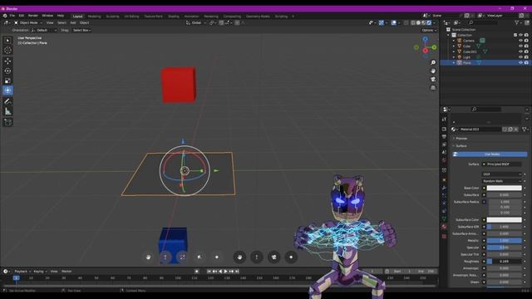
Task: Select the Move tool
Action: (x=7, y=61)
